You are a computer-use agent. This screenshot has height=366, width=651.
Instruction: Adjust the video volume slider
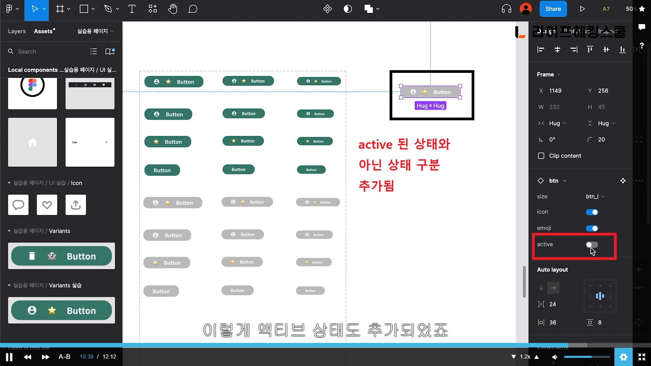tap(587, 357)
